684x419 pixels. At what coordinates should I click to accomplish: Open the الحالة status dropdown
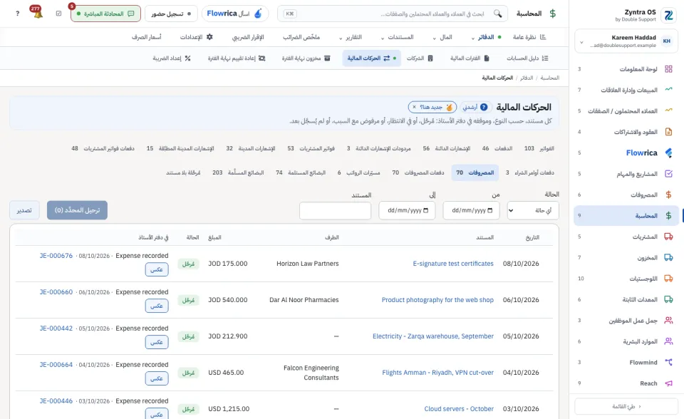(533, 210)
